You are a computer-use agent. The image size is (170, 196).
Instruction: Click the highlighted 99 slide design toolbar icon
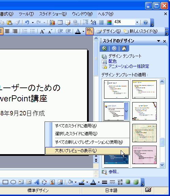(x=89, y=31)
